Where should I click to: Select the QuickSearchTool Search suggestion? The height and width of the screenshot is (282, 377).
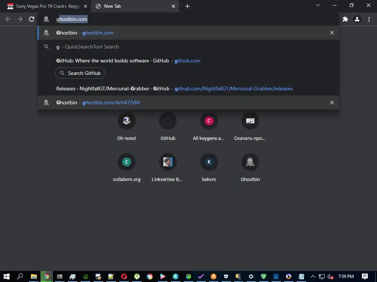tap(188, 47)
